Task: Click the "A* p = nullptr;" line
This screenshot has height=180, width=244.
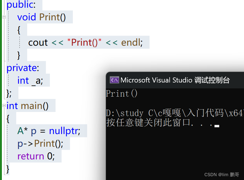Action: (x=49, y=131)
